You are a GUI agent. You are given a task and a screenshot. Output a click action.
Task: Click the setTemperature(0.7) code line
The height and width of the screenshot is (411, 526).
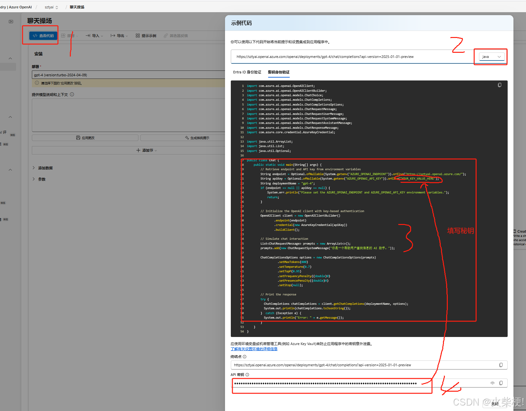click(x=294, y=267)
